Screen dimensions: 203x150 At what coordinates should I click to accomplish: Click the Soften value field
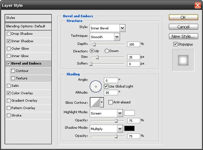134,64
